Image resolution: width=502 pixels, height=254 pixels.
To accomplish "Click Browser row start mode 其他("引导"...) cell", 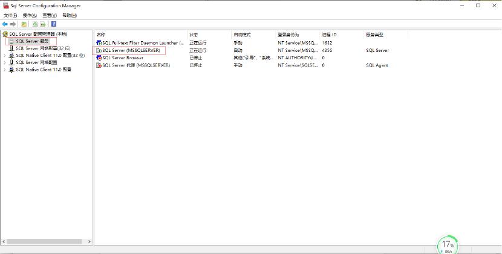I will [253, 57].
